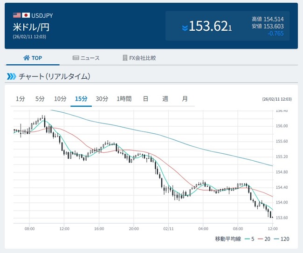Switch chart to 10分 interval

tap(60, 99)
